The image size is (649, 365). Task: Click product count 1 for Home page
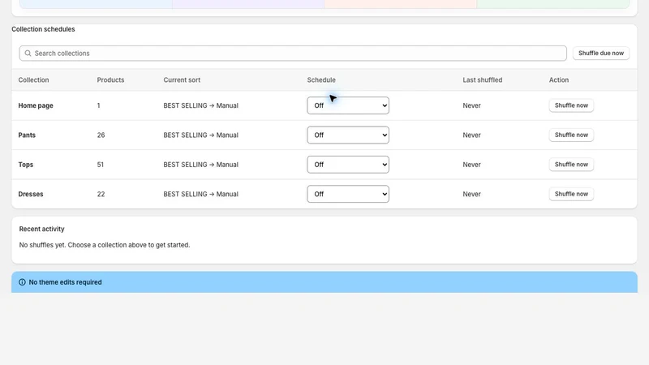(98, 105)
